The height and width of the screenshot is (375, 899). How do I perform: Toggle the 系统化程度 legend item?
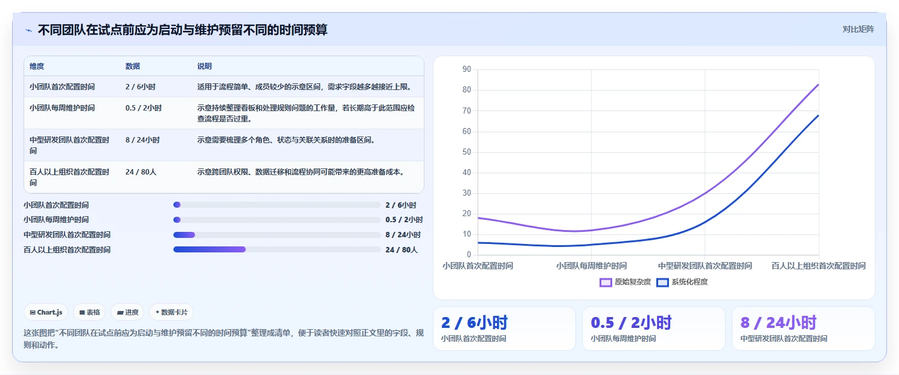(682, 282)
